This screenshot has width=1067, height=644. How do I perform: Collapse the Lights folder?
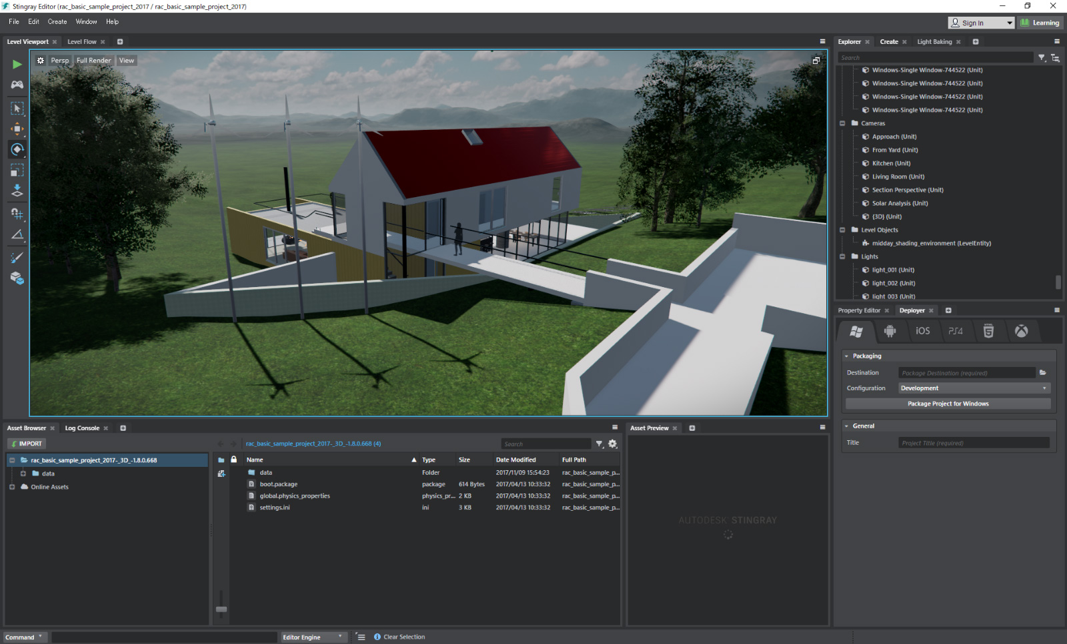click(x=843, y=257)
